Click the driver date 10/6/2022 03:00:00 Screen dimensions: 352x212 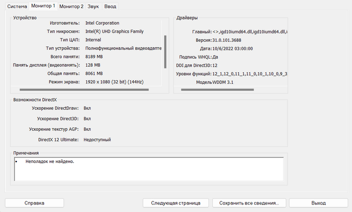(x=232, y=49)
